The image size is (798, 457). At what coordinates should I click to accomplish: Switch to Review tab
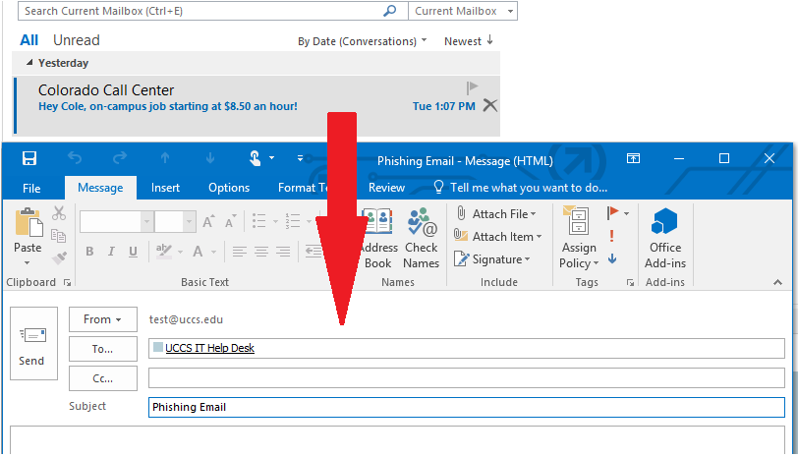(387, 188)
